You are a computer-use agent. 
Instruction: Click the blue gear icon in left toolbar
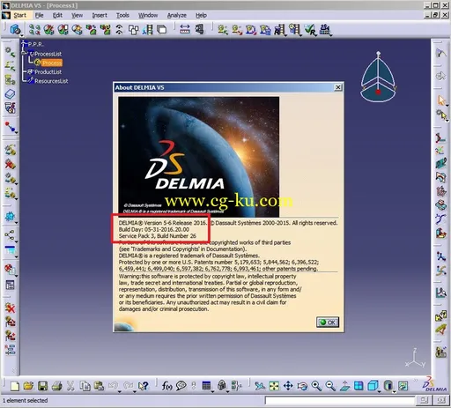(10, 216)
